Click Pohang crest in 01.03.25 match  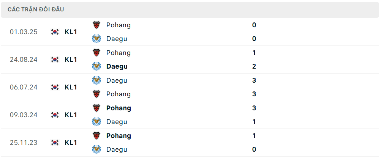96,25
